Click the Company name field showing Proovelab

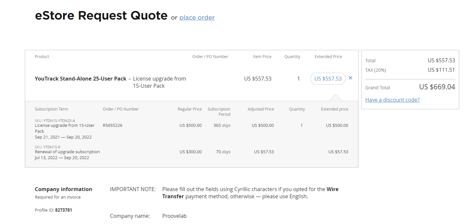click(x=174, y=216)
